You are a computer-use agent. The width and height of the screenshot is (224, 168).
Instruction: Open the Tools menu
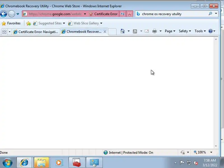tap(200, 31)
